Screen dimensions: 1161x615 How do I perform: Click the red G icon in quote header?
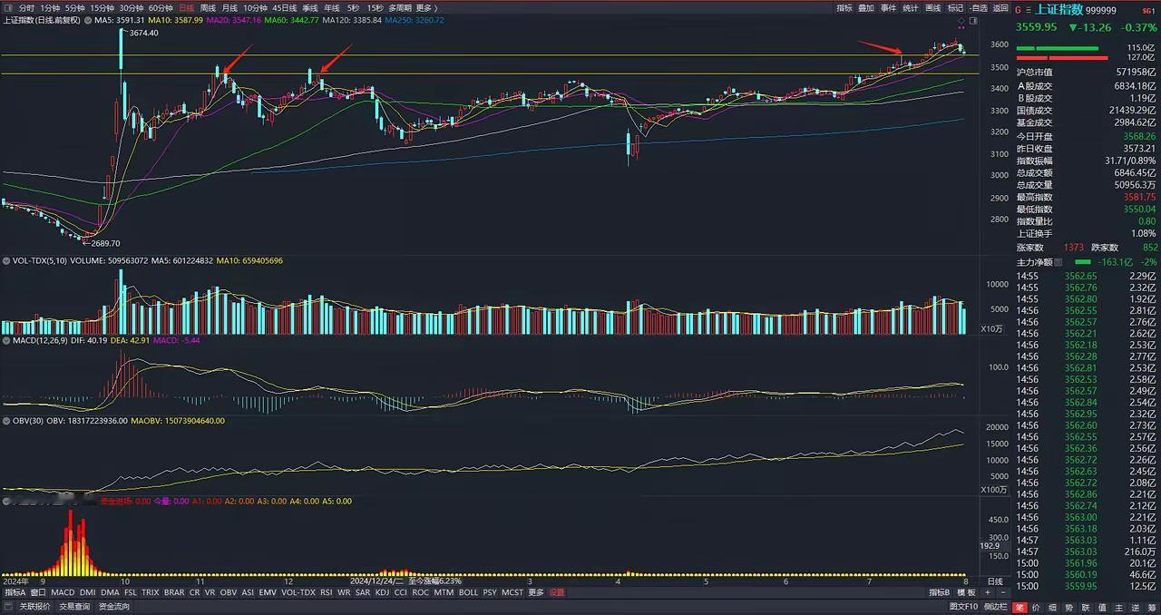click(1018, 10)
